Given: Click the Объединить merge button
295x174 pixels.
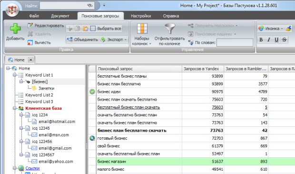Looking at the screenshot, I should coord(83,40).
